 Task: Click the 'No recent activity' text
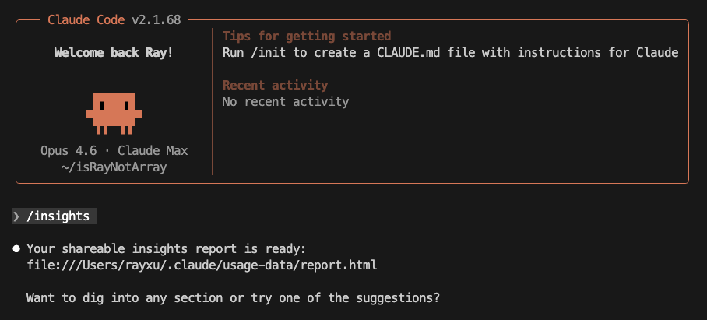285,101
